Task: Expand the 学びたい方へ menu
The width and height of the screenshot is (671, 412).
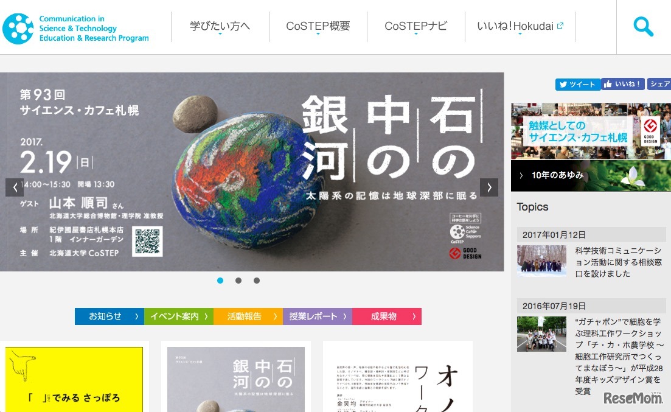Action: tap(220, 27)
